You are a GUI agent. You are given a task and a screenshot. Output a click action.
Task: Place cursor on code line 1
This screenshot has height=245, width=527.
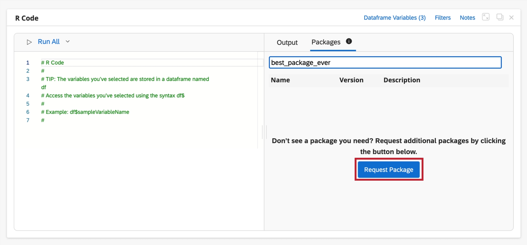(x=124, y=62)
